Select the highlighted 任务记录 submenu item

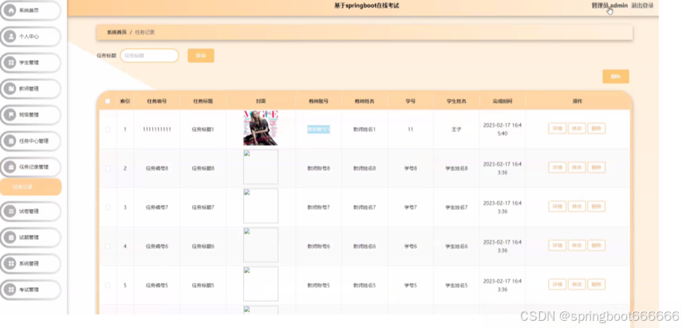point(30,187)
